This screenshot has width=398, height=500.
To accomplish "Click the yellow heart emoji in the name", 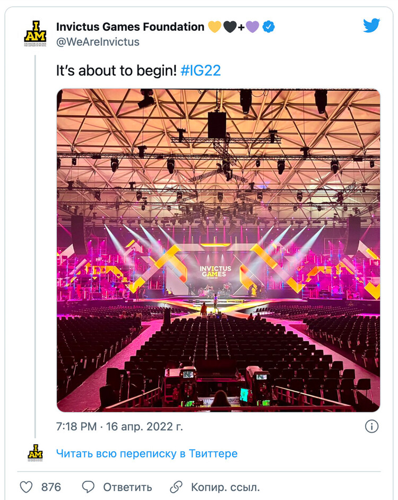I will click(x=214, y=27).
